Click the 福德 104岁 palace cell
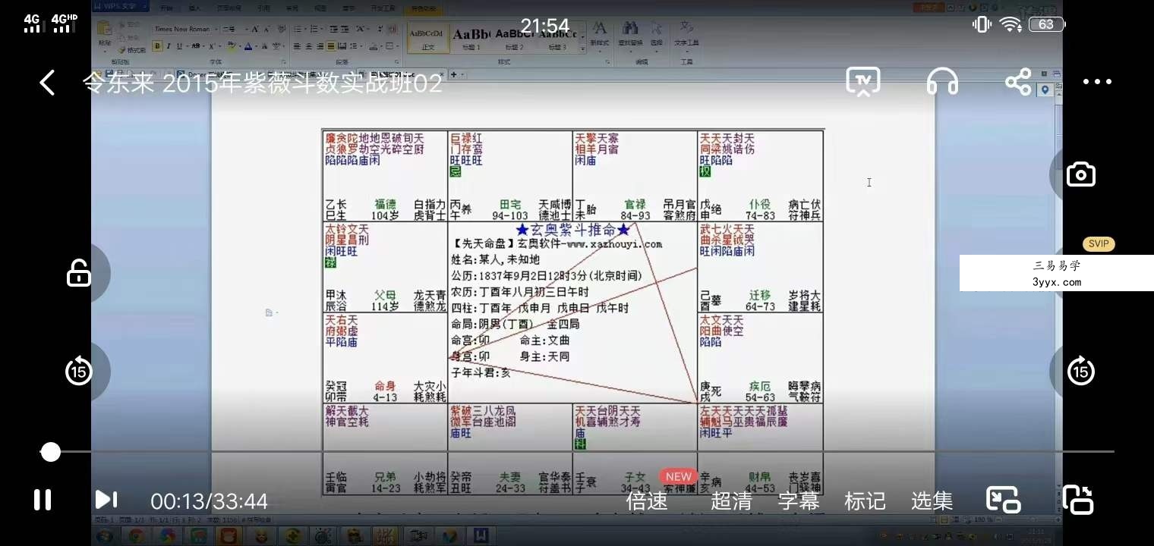 (385, 176)
